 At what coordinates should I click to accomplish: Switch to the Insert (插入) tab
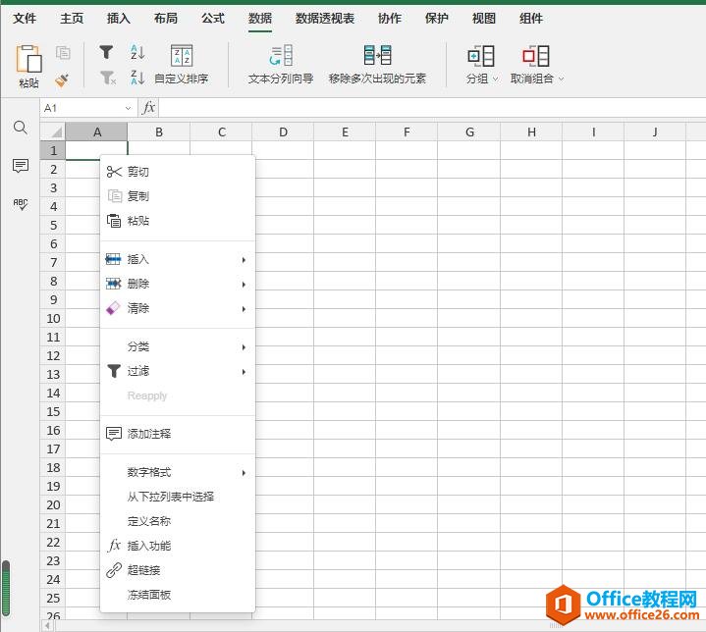coord(119,19)
